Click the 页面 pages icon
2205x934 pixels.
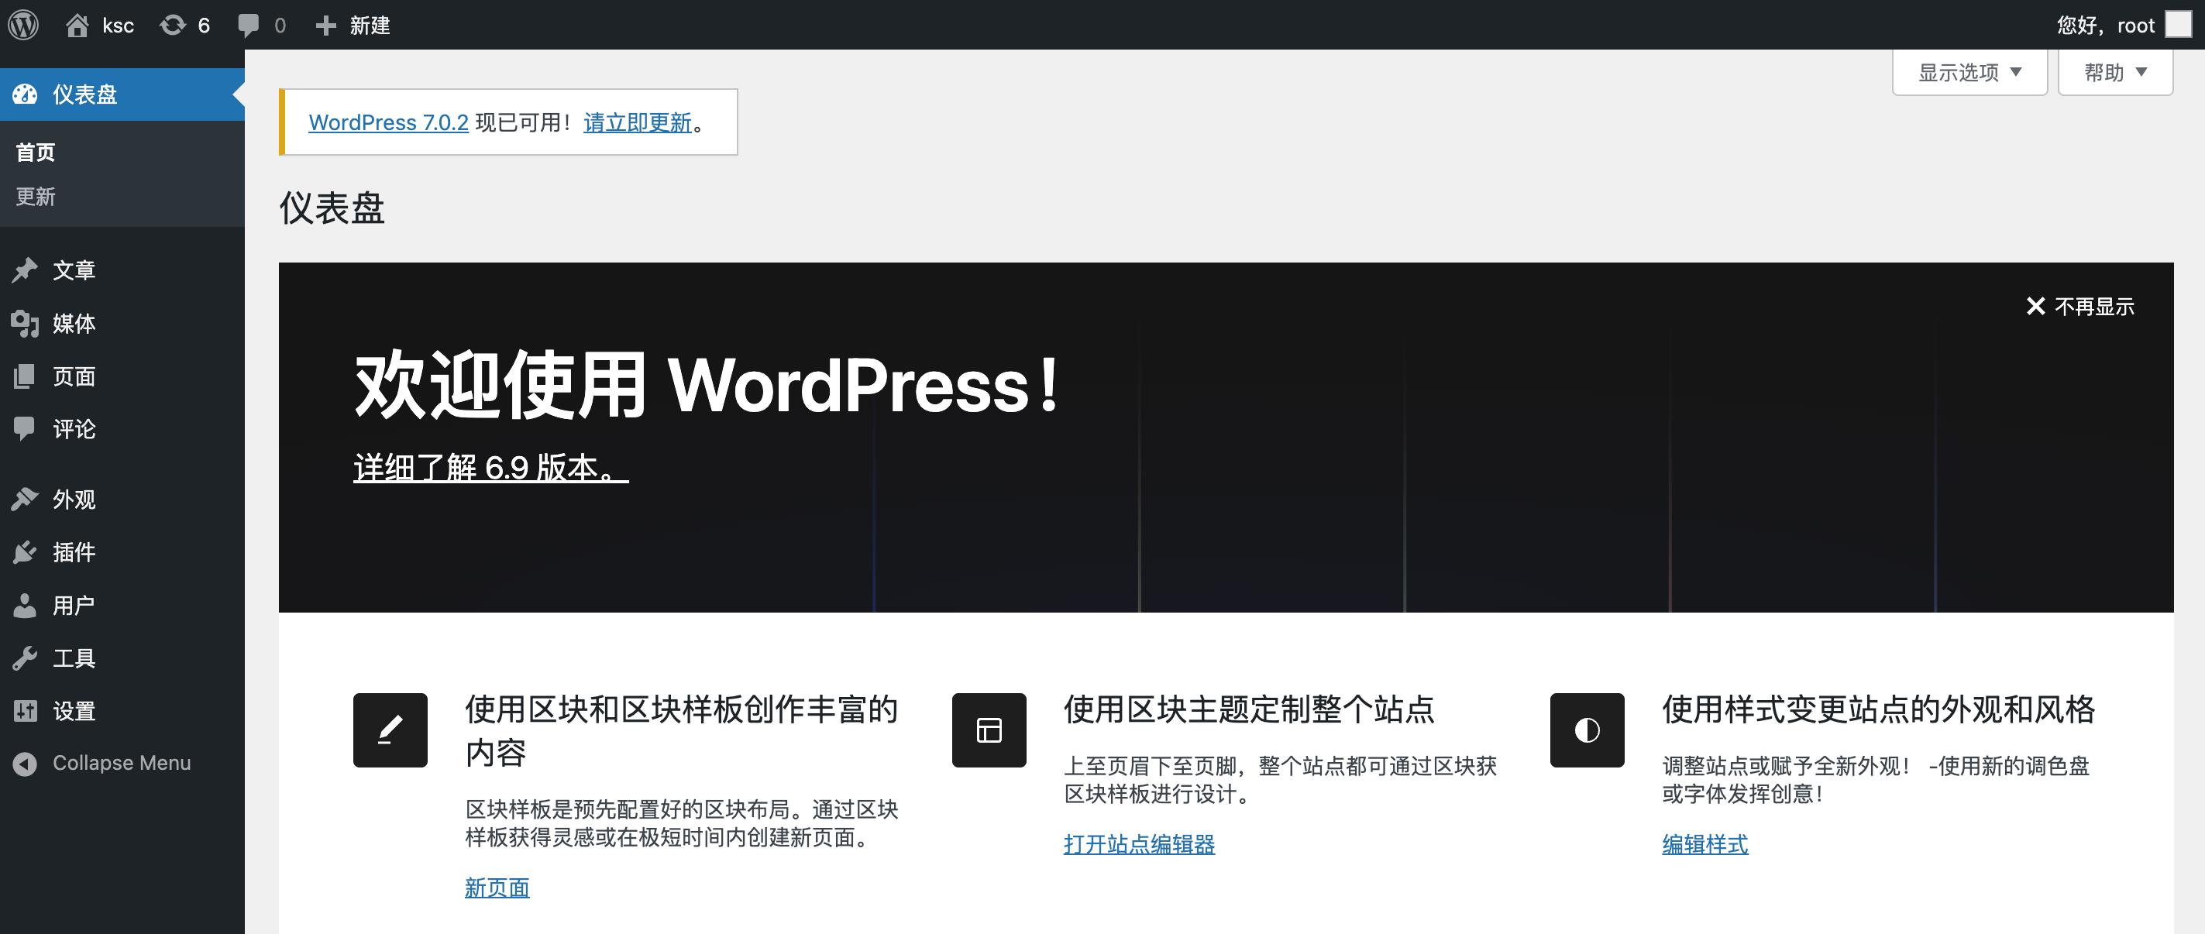(x=25, y=376)
